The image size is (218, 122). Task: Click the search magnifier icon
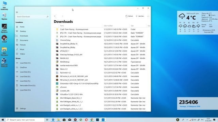47,17
